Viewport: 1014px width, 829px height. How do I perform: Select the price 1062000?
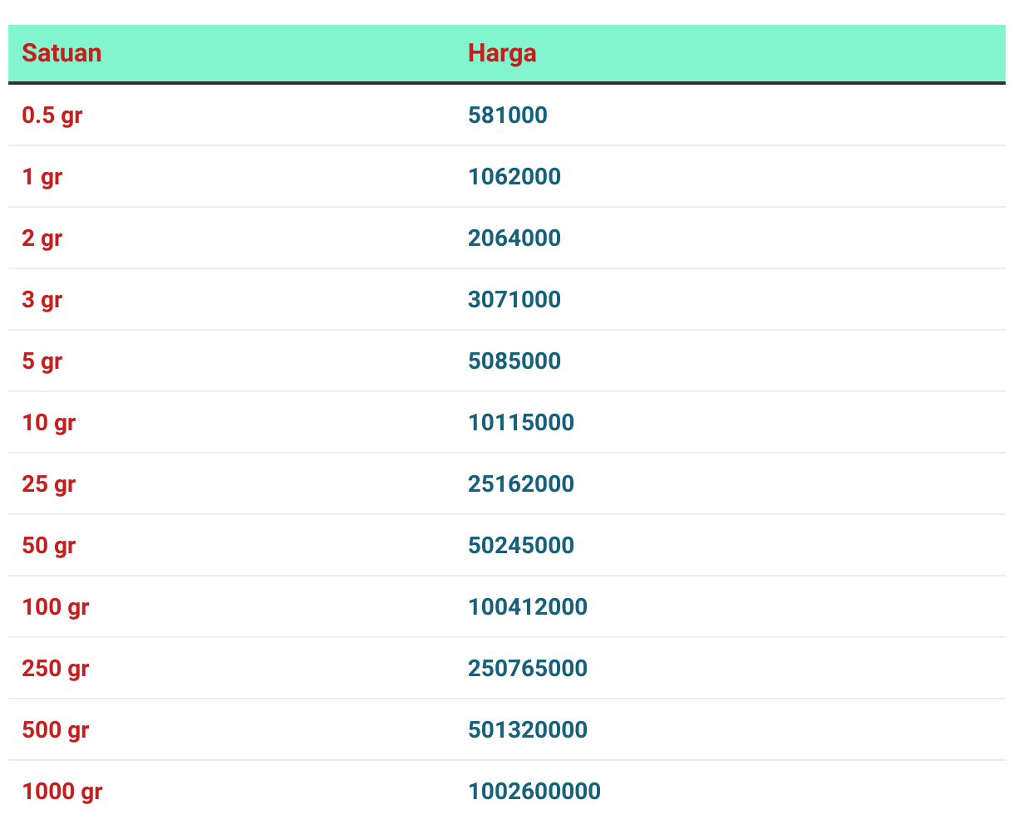(514, 176)
